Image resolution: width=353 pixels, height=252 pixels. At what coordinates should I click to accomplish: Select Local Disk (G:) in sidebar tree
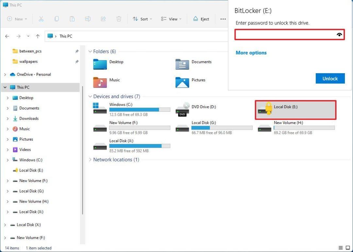point(31,191)
